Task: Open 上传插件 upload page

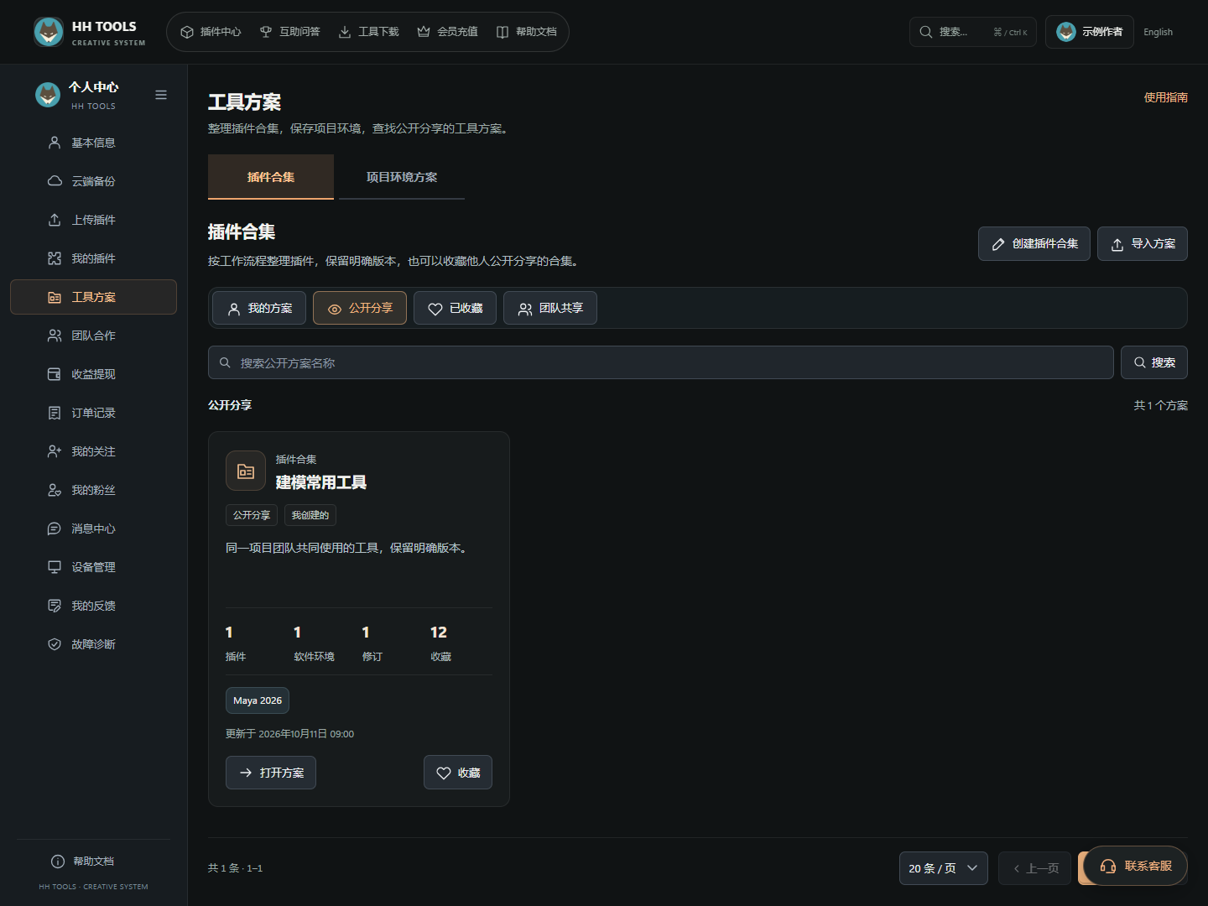Action: pos(93,220)
